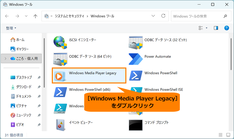Select the イベント ビューアー icon
This screenshot has height=139, width=234.
[x=60, y=125]
